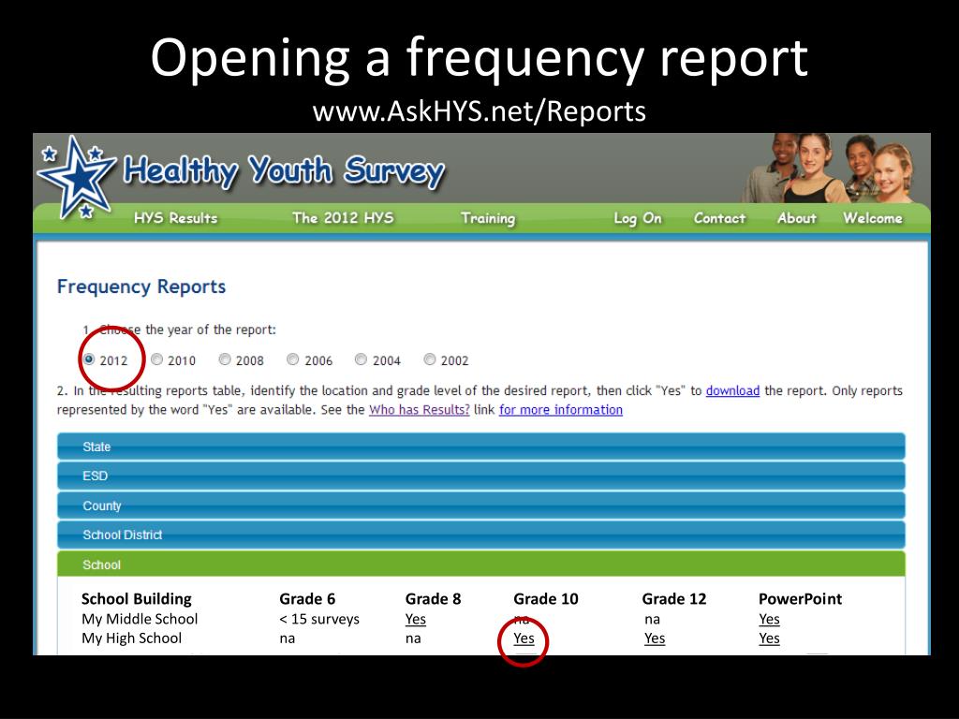Open My High School Grade 12 Yes report
The image size is (959, 719).
click(655, 638)
